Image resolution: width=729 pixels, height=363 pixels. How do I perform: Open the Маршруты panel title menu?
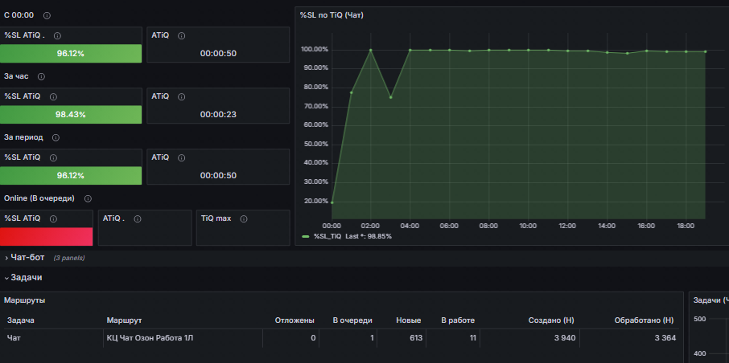tap(25, 300)
